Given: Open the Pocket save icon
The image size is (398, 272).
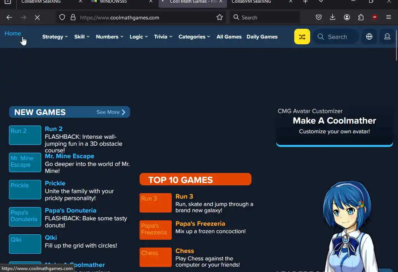Looking at the screenshot, I should coord(319,17).
